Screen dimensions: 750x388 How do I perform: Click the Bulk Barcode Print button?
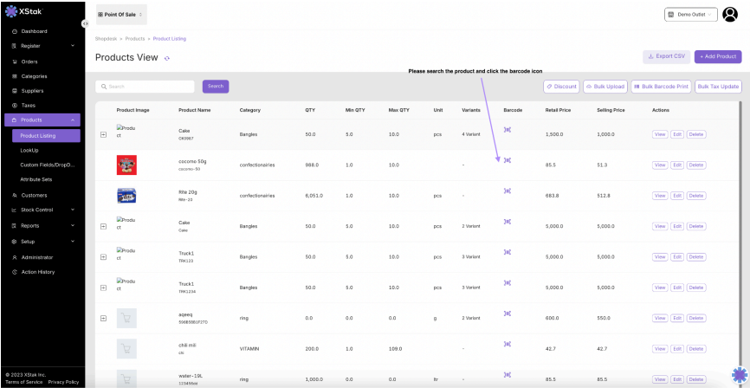point(660,87)
